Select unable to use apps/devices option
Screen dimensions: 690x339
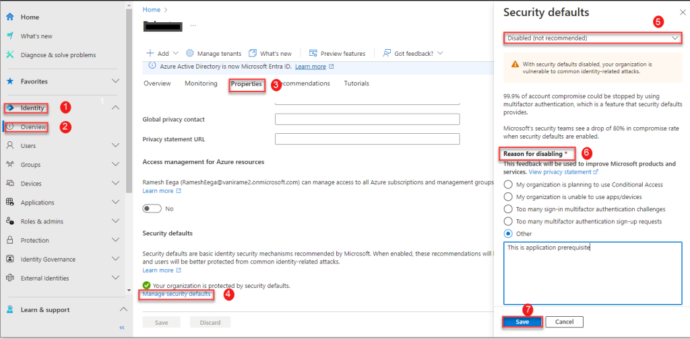508,196
